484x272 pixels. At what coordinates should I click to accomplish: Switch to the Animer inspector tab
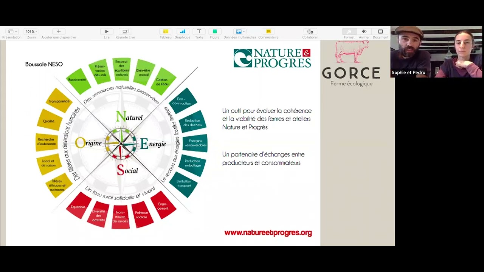click(364, 32)
